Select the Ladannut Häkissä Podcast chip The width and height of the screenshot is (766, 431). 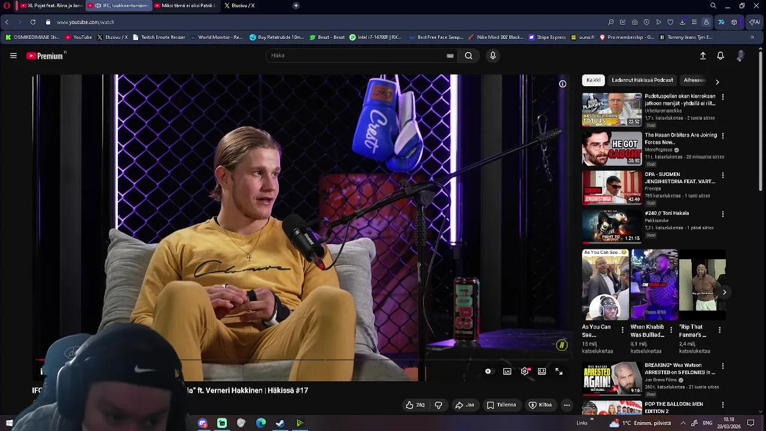tap(642, 80)
